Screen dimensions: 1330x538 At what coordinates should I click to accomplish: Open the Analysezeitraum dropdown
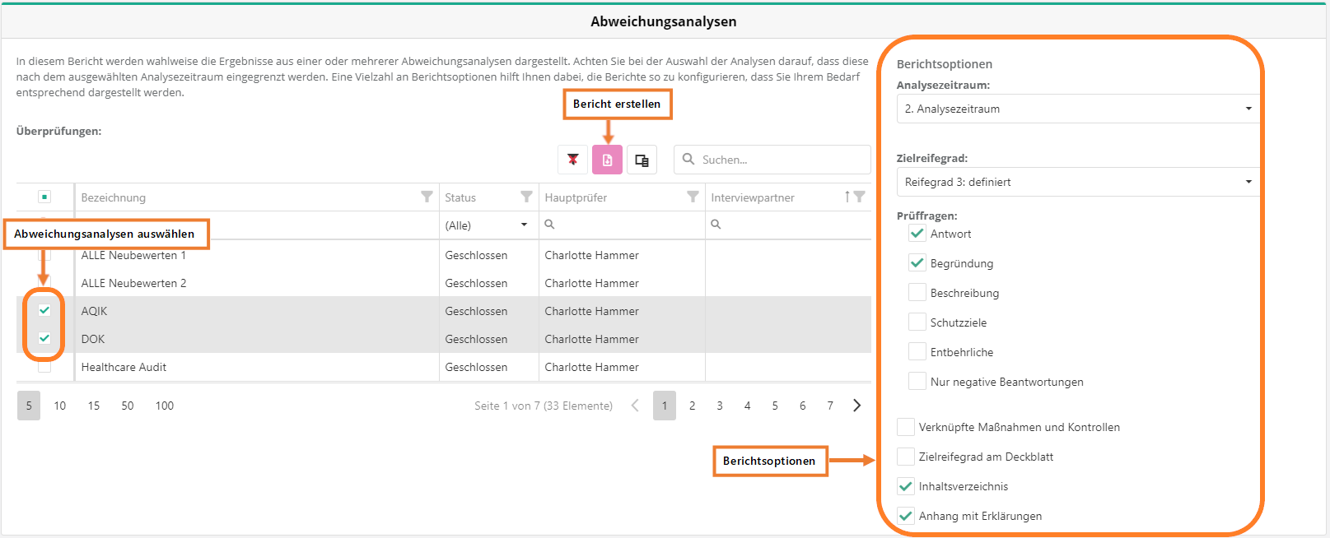tap(1077, 109)
